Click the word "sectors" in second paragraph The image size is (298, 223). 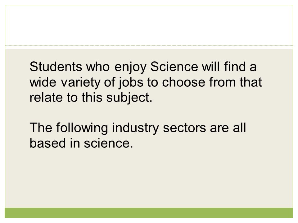tap(184, 128)
